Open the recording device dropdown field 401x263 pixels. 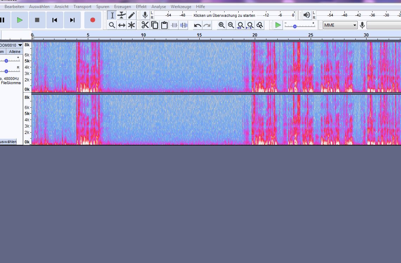click(384, 25)
